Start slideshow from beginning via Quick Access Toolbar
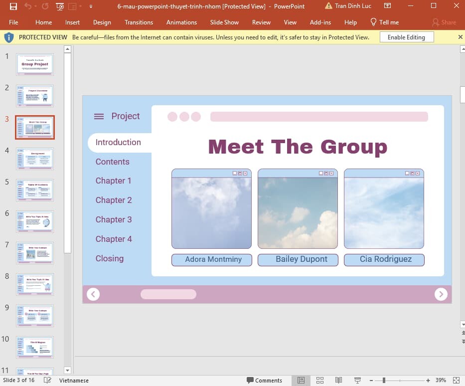This screenshot has width=465, height=386. [x=59, y=6]
